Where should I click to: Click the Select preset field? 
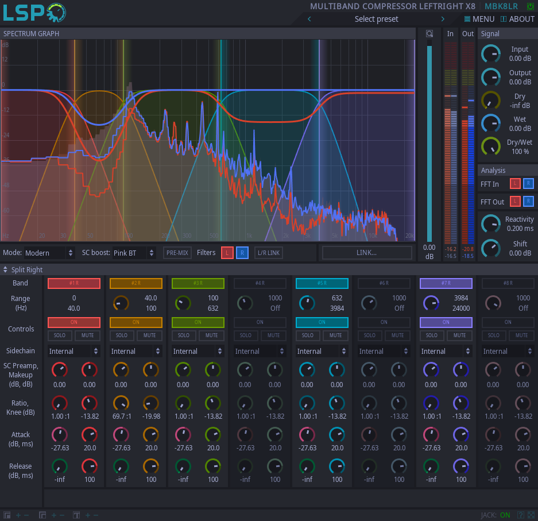[376, 19]
